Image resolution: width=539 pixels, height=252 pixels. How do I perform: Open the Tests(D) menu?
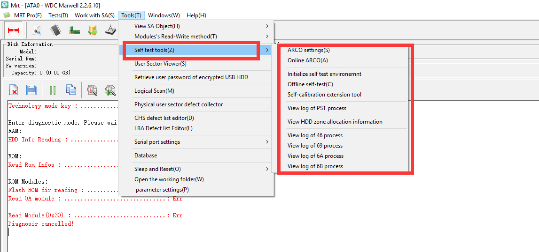click(x=58, y=15)
